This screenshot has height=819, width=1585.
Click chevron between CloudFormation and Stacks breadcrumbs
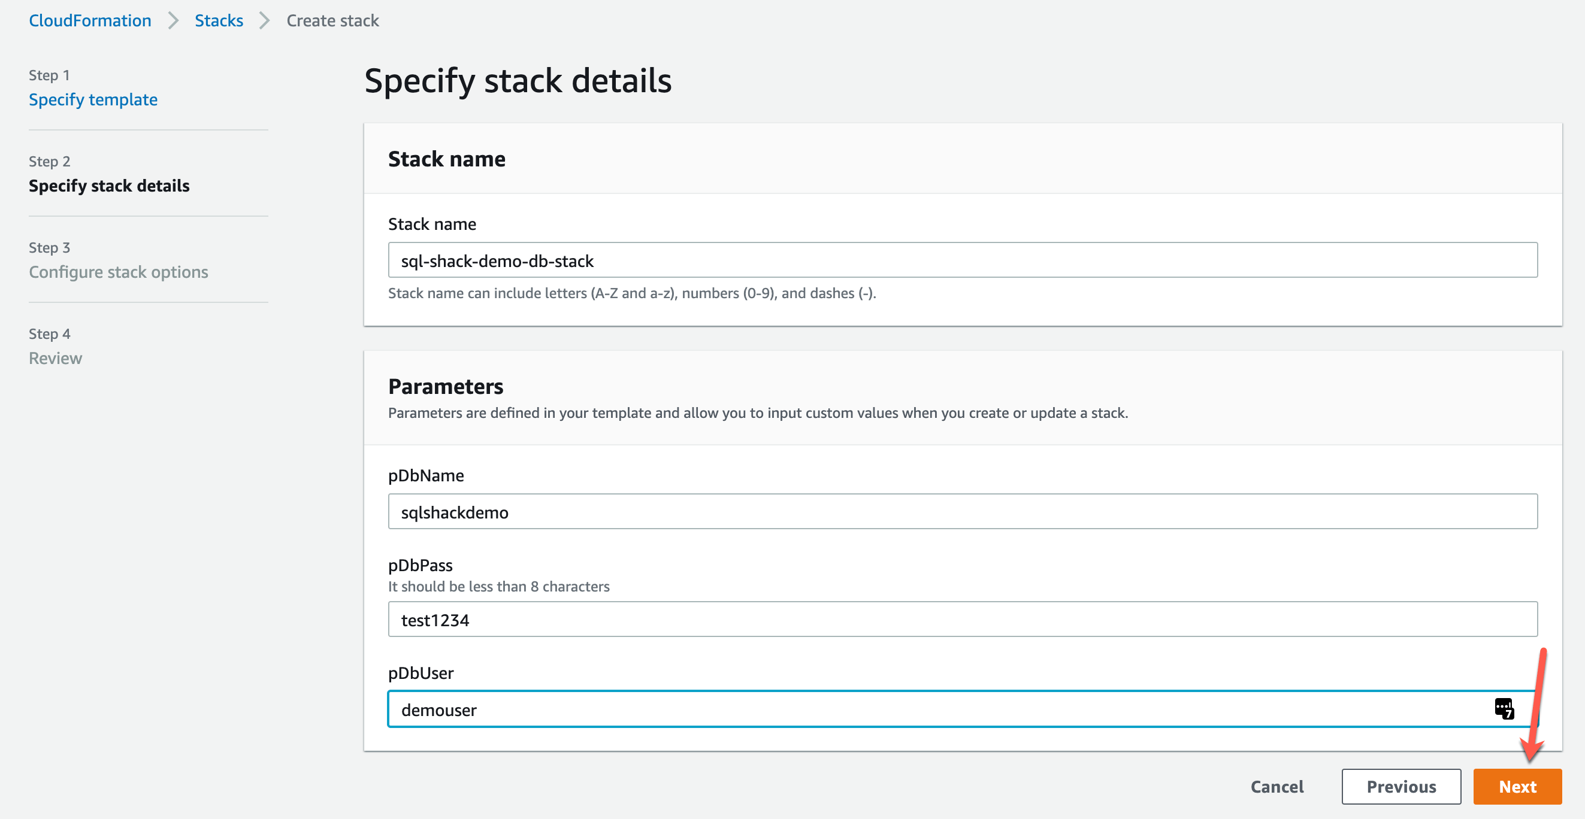coord(174,21)
